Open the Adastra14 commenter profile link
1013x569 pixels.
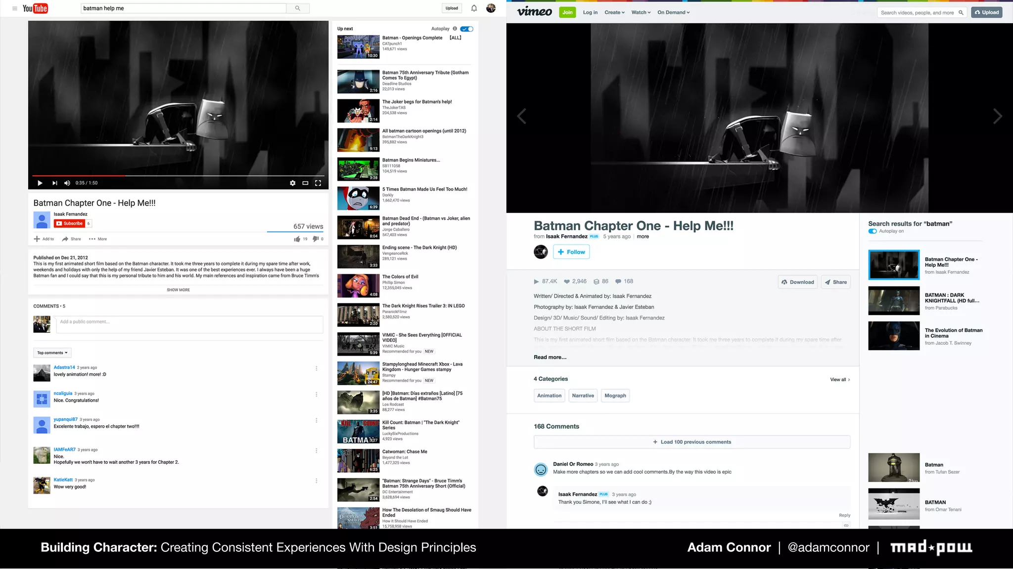(x=64, y=367)
